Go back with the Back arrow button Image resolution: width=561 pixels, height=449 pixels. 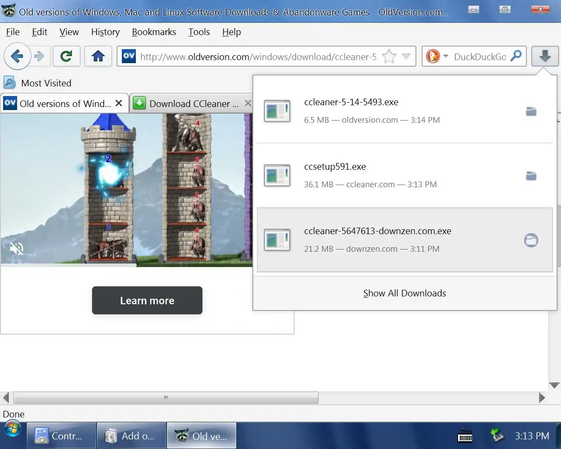pyautogui.click(x=17, y=56)
